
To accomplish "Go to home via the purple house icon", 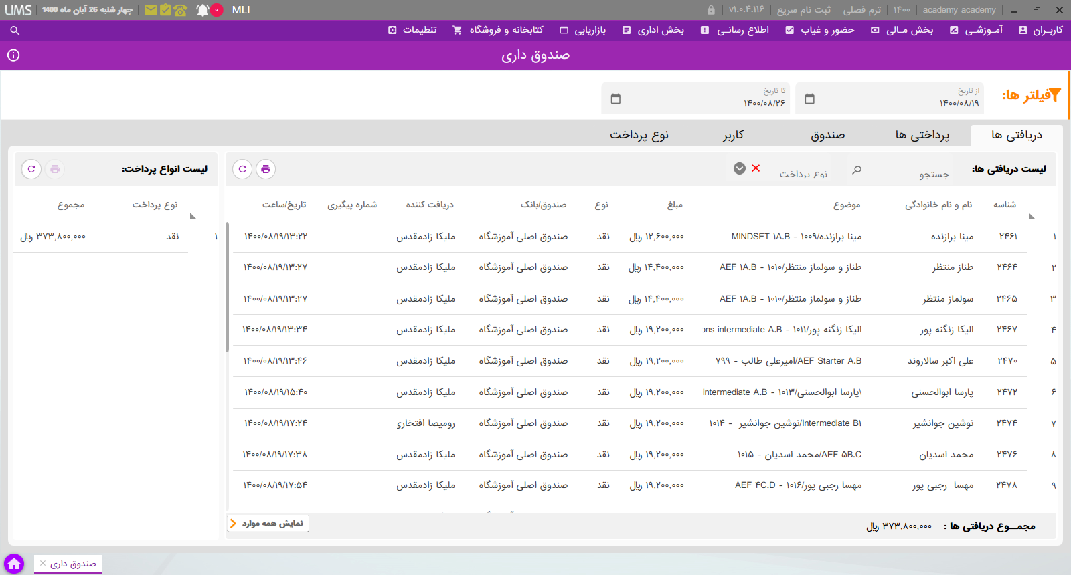I will [x=14, y=564].
